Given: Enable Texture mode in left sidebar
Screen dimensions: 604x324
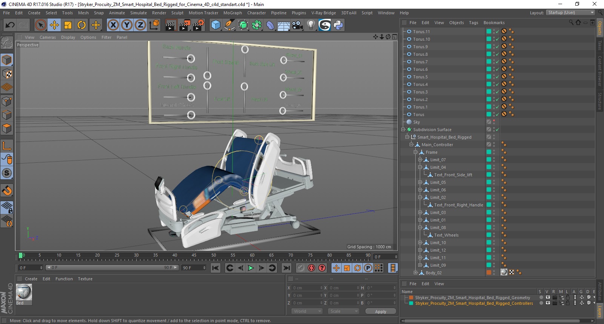Looking at the screenshot, I should [7, 74].
